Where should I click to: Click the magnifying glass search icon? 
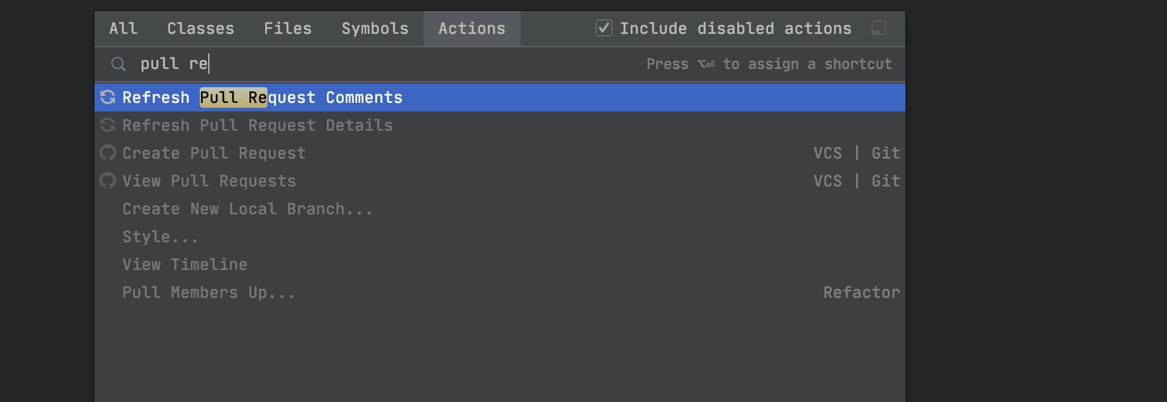click(119, 64)
